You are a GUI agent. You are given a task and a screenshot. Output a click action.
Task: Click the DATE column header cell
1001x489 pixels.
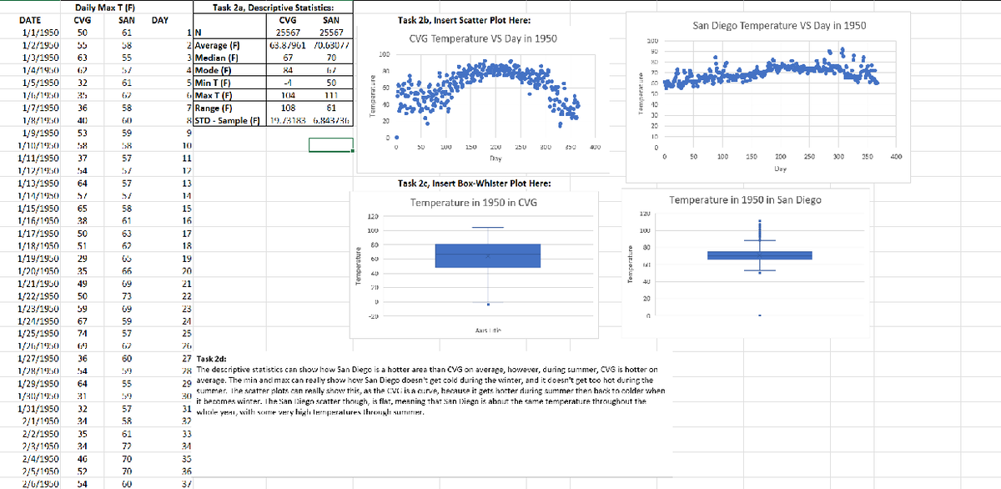(x=31, y=19)
